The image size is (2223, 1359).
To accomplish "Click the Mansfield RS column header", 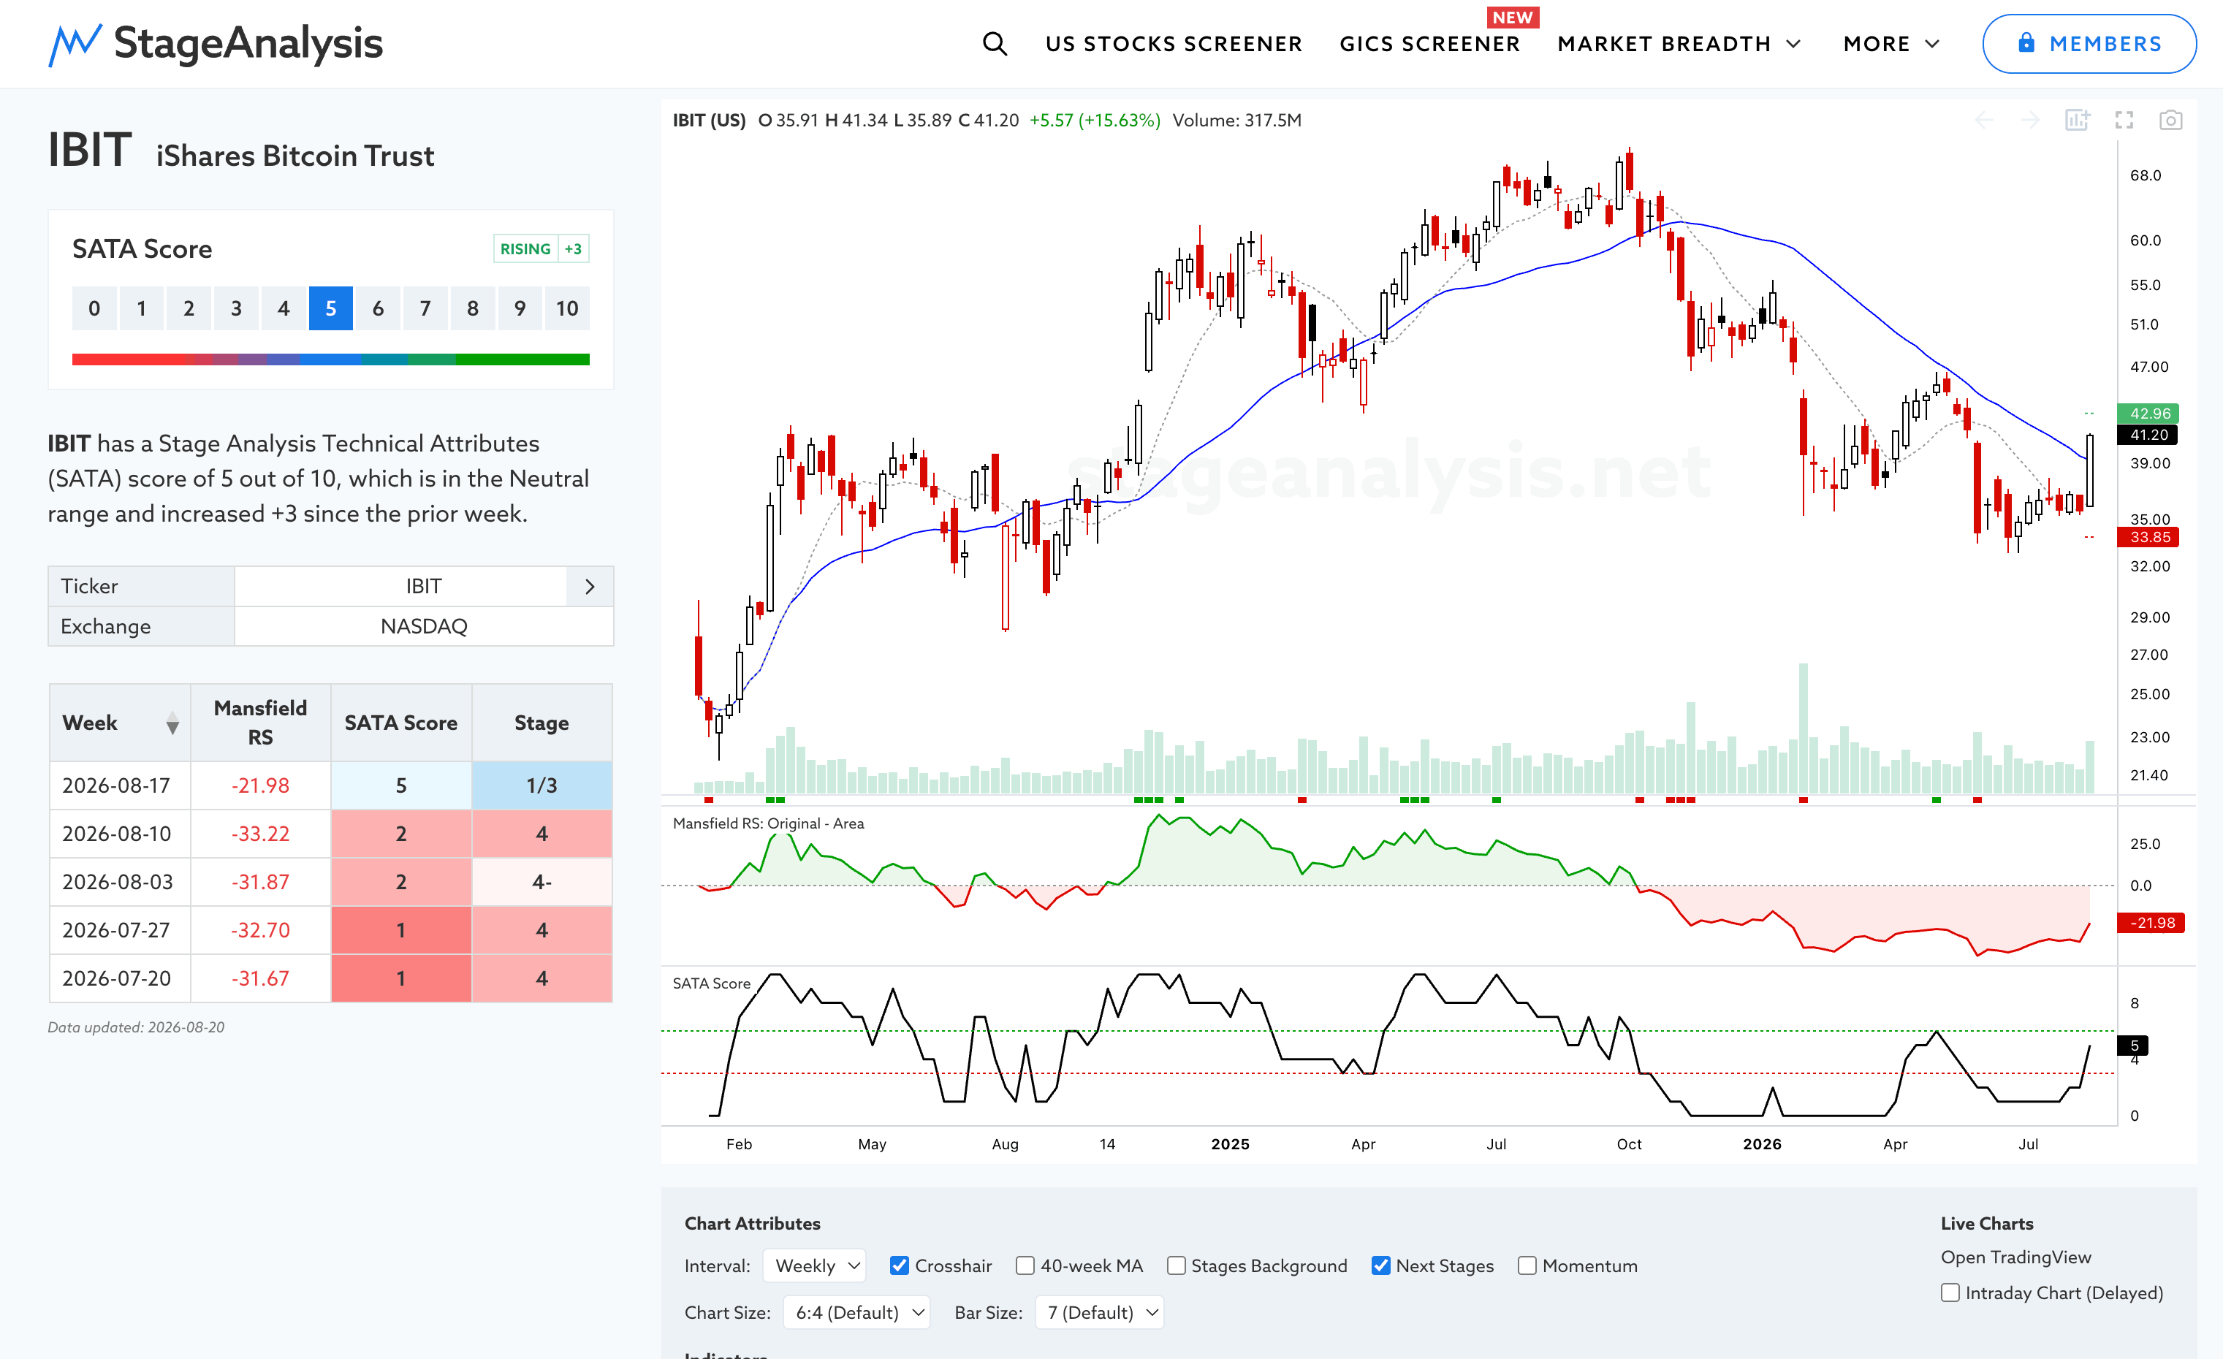I will point(261,723).
